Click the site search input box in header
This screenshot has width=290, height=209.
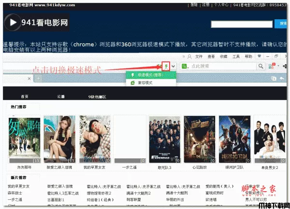(242, 24)
